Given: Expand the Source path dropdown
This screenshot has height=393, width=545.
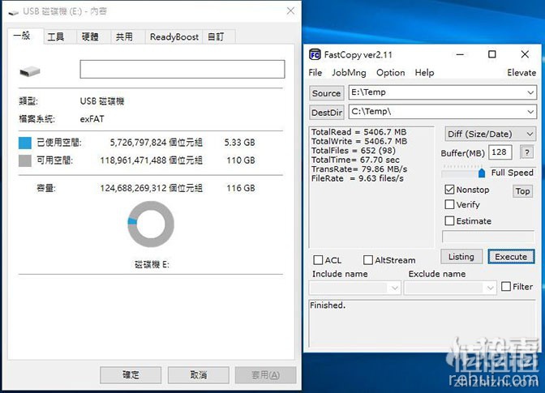Looking at the screenshot, I should click(x=530, y=92).
